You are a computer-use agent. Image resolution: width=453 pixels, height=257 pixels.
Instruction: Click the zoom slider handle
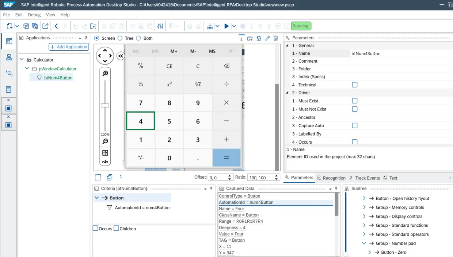pos(105,105)
